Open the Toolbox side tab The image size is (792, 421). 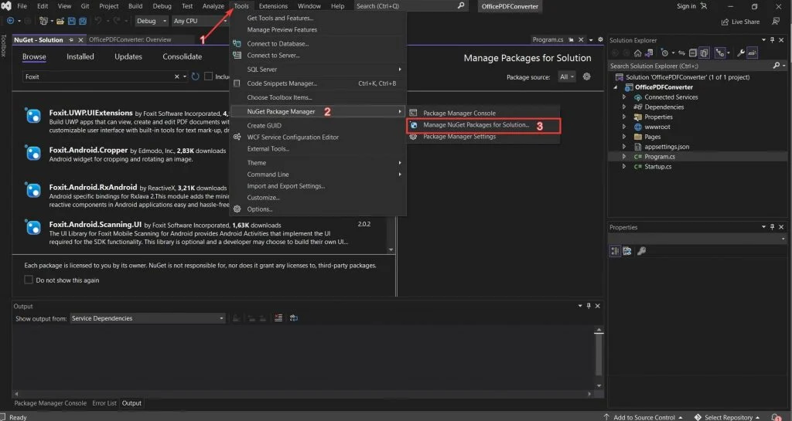[4, 46]
